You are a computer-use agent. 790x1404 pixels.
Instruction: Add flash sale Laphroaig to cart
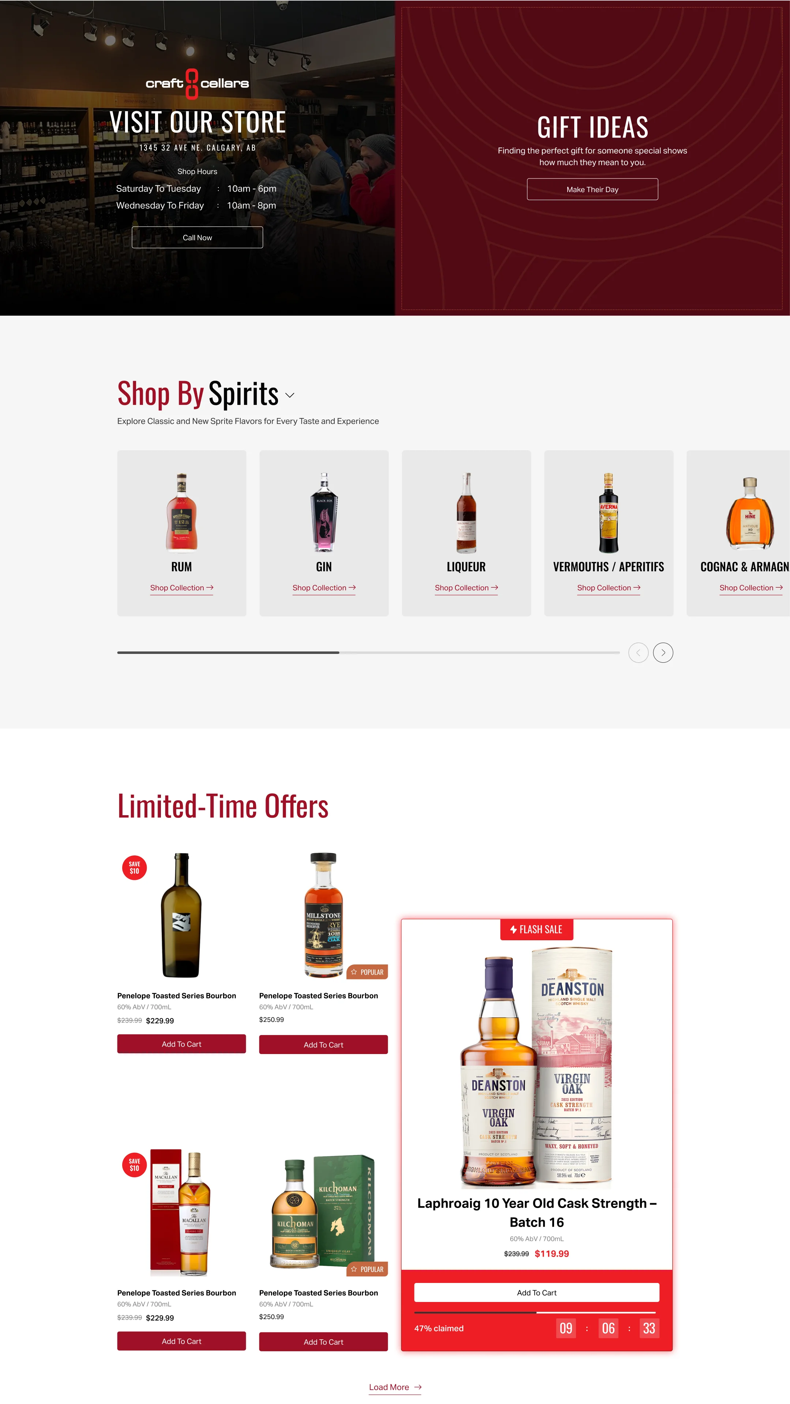coord(537,1292)
